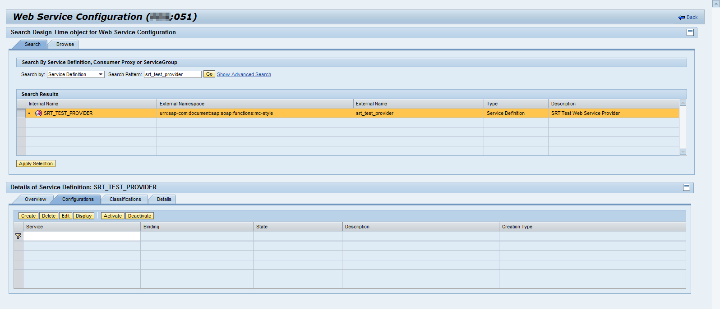Open the Details tab
The image size is (720, 309).
(164, 199)
